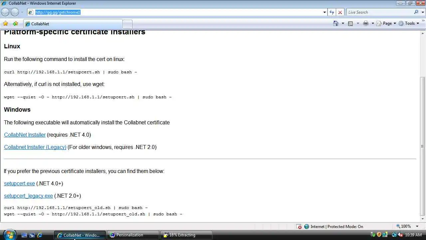Open the search provider options dropdown
The width and height of the screenshot is (426, 240).
[x=422, y=12]
